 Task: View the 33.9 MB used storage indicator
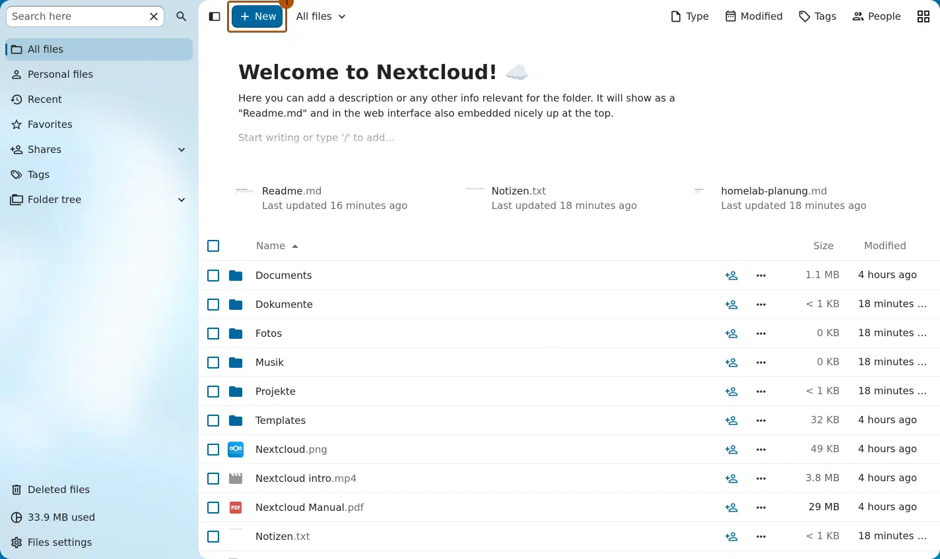point(99,517)
